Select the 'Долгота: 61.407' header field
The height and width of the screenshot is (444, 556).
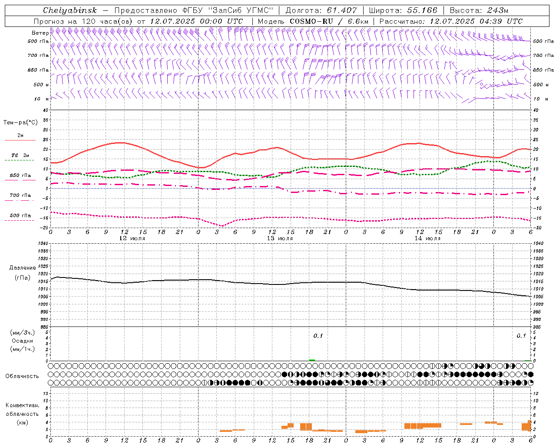pyautogui.click(x=321, y=10)
